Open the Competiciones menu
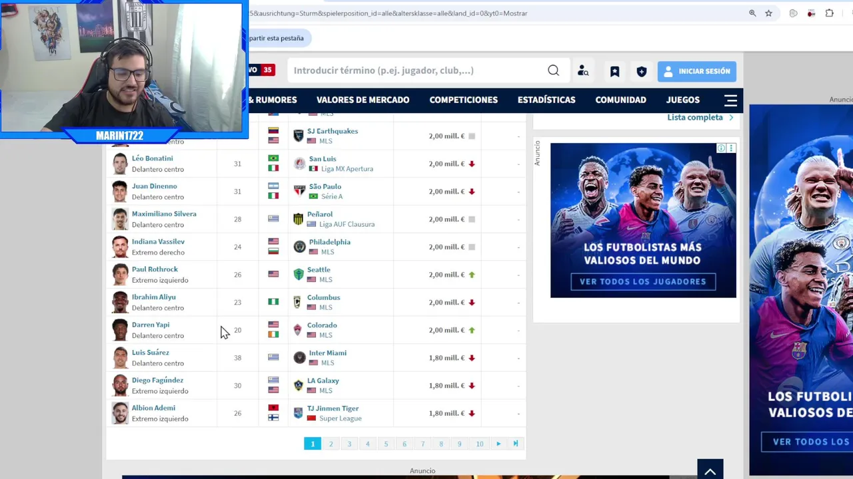Image resolution: width=853 pixels, height=479 pixels. (464, 100)
